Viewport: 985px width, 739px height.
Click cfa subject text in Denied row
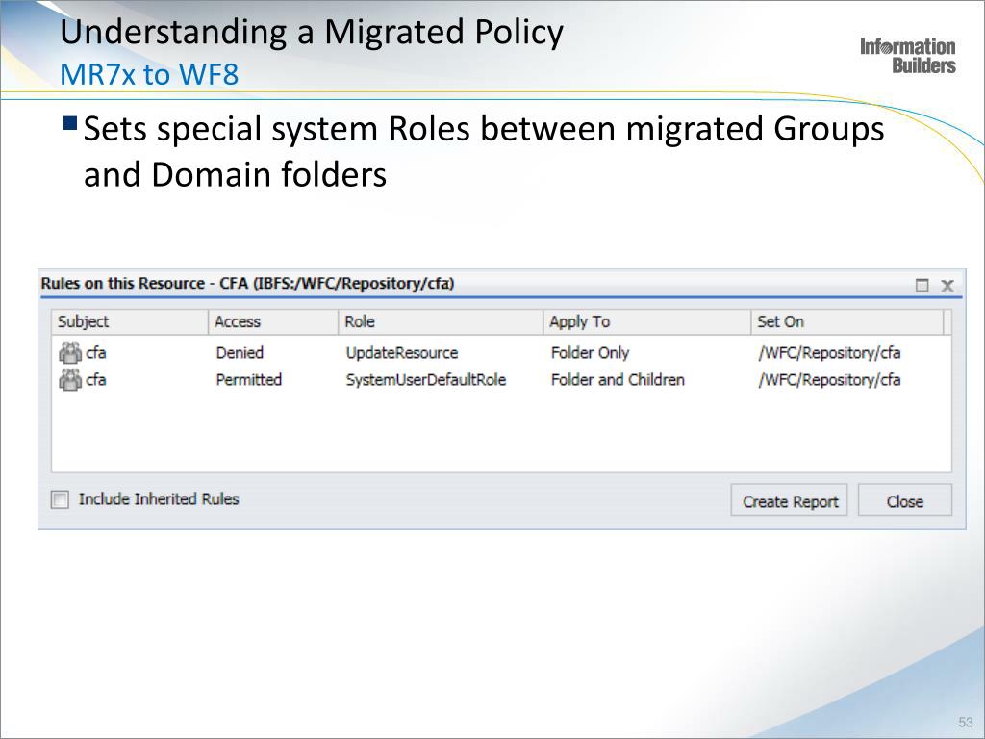click(x=95, y=352)
